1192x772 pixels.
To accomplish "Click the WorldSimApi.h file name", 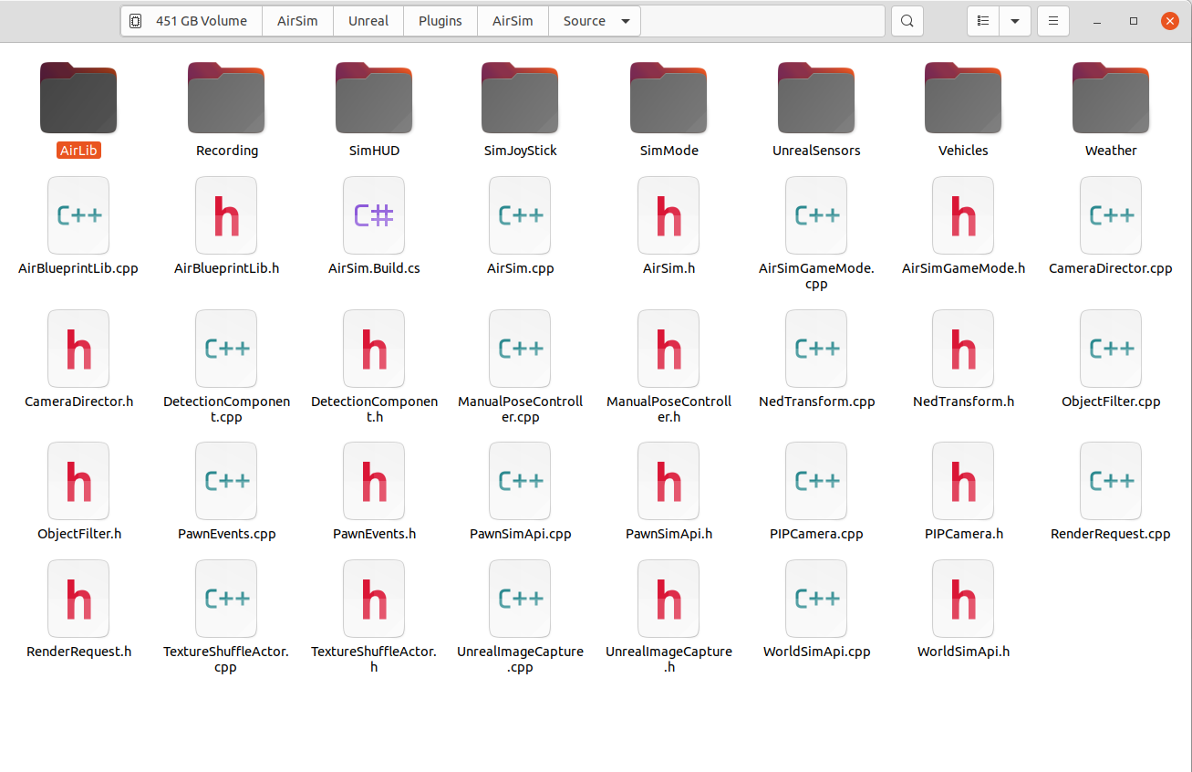I will coord(963,652).
